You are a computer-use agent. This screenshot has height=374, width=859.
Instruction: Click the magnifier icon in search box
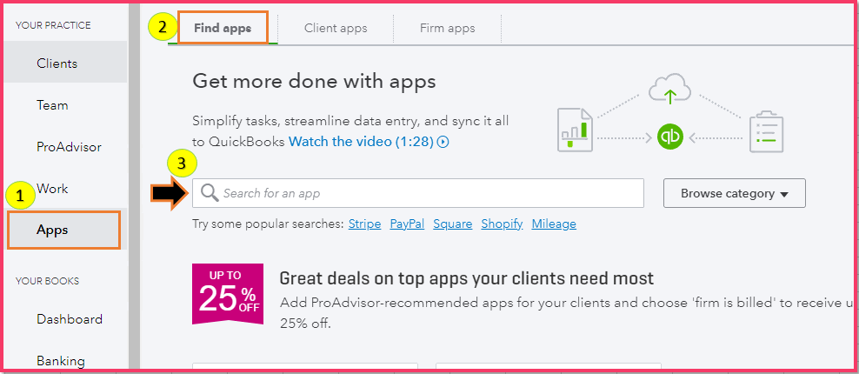click(210, 193)
